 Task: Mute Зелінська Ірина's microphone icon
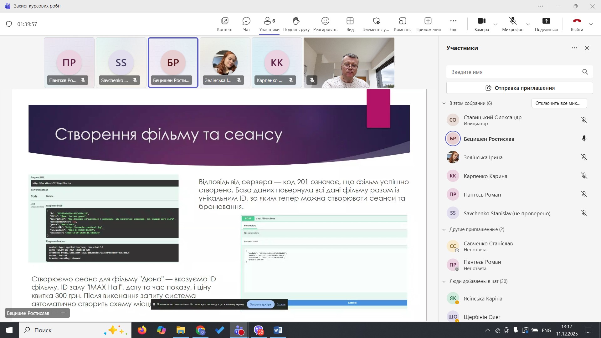point(584,157)
